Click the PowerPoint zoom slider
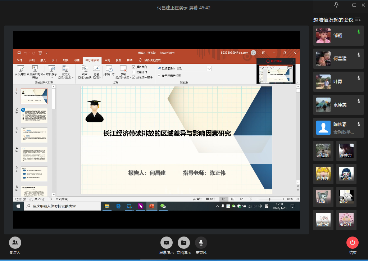The image size is (368, 261). coord(269,199)
